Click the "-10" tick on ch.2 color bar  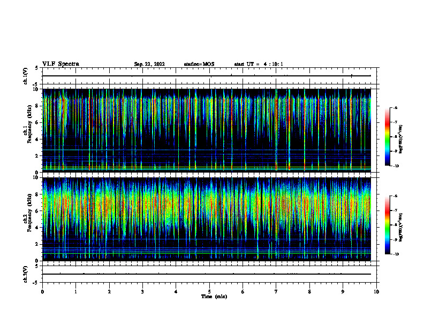[396, 254]
